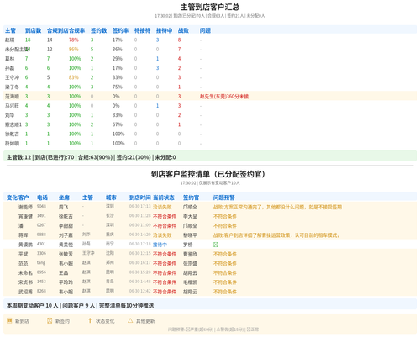Click the 不符合条件 status at 06-30 11:28

(x=165, y=216)
